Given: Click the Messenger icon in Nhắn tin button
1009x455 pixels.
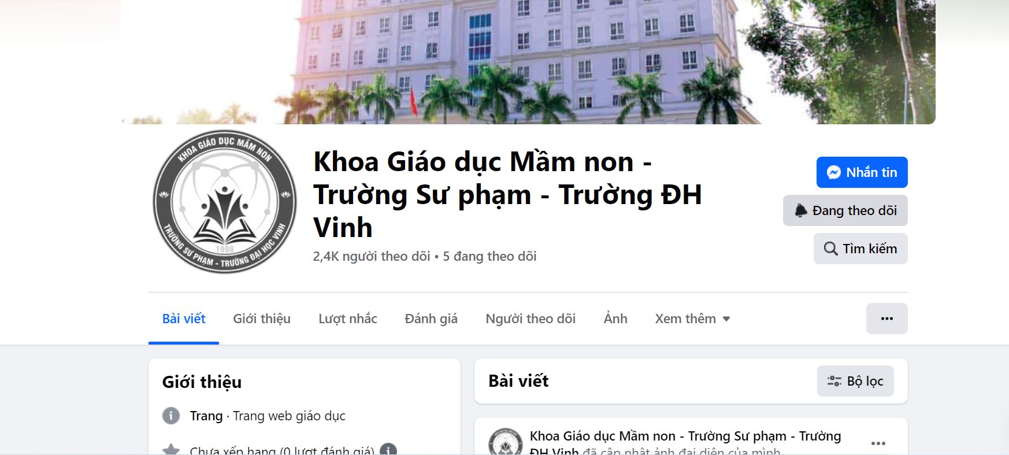Looking at the screenshot, I should 833,172.
